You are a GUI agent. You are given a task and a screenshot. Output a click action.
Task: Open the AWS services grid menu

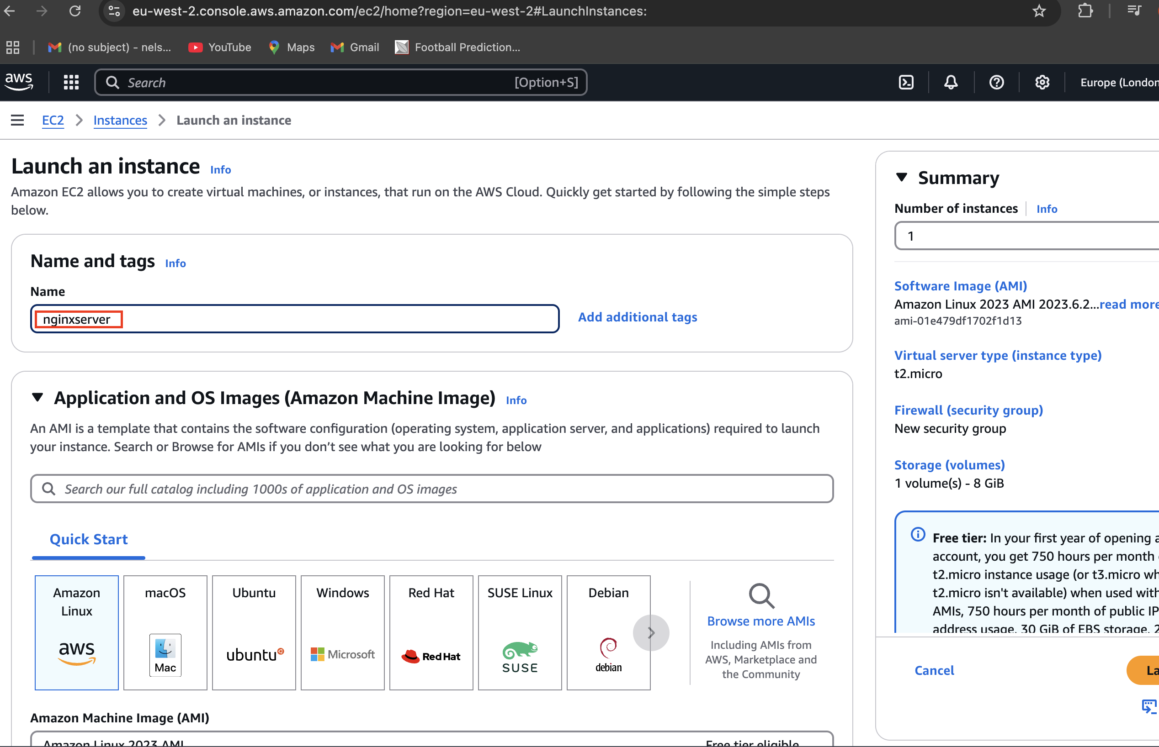(x=71, y=83)
